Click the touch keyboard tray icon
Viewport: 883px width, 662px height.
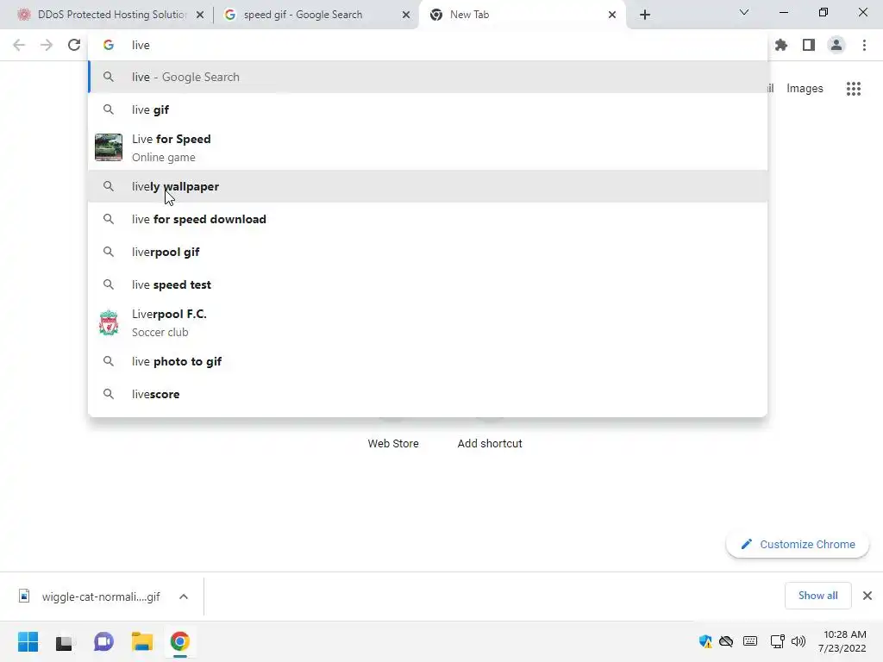(x=750, y=641)
